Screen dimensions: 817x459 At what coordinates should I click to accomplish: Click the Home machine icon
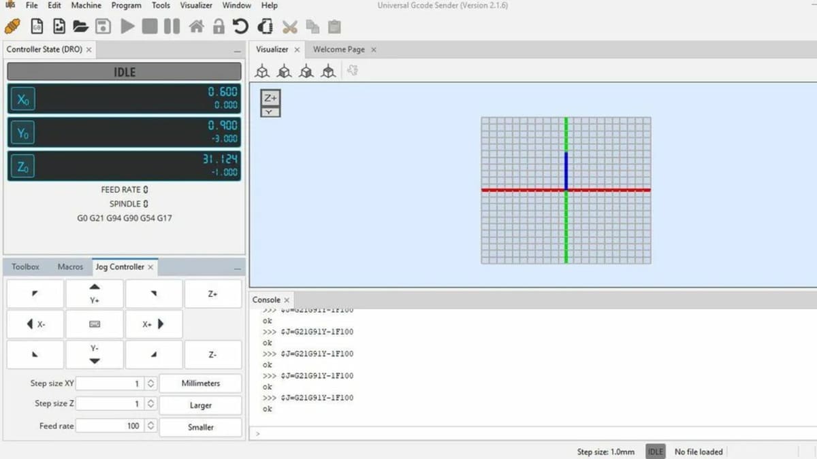pos(196,27)
